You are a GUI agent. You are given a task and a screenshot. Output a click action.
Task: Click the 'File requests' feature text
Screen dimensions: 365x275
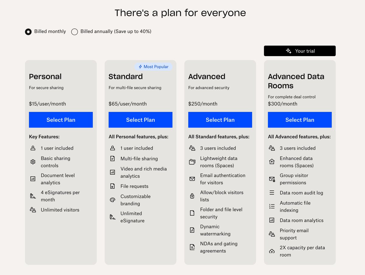click(134, 186)
